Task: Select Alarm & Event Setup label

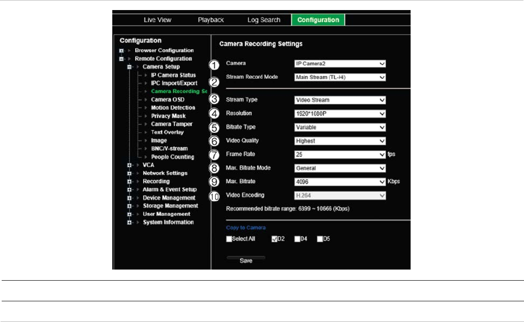Action: click(x=170, y=189)
